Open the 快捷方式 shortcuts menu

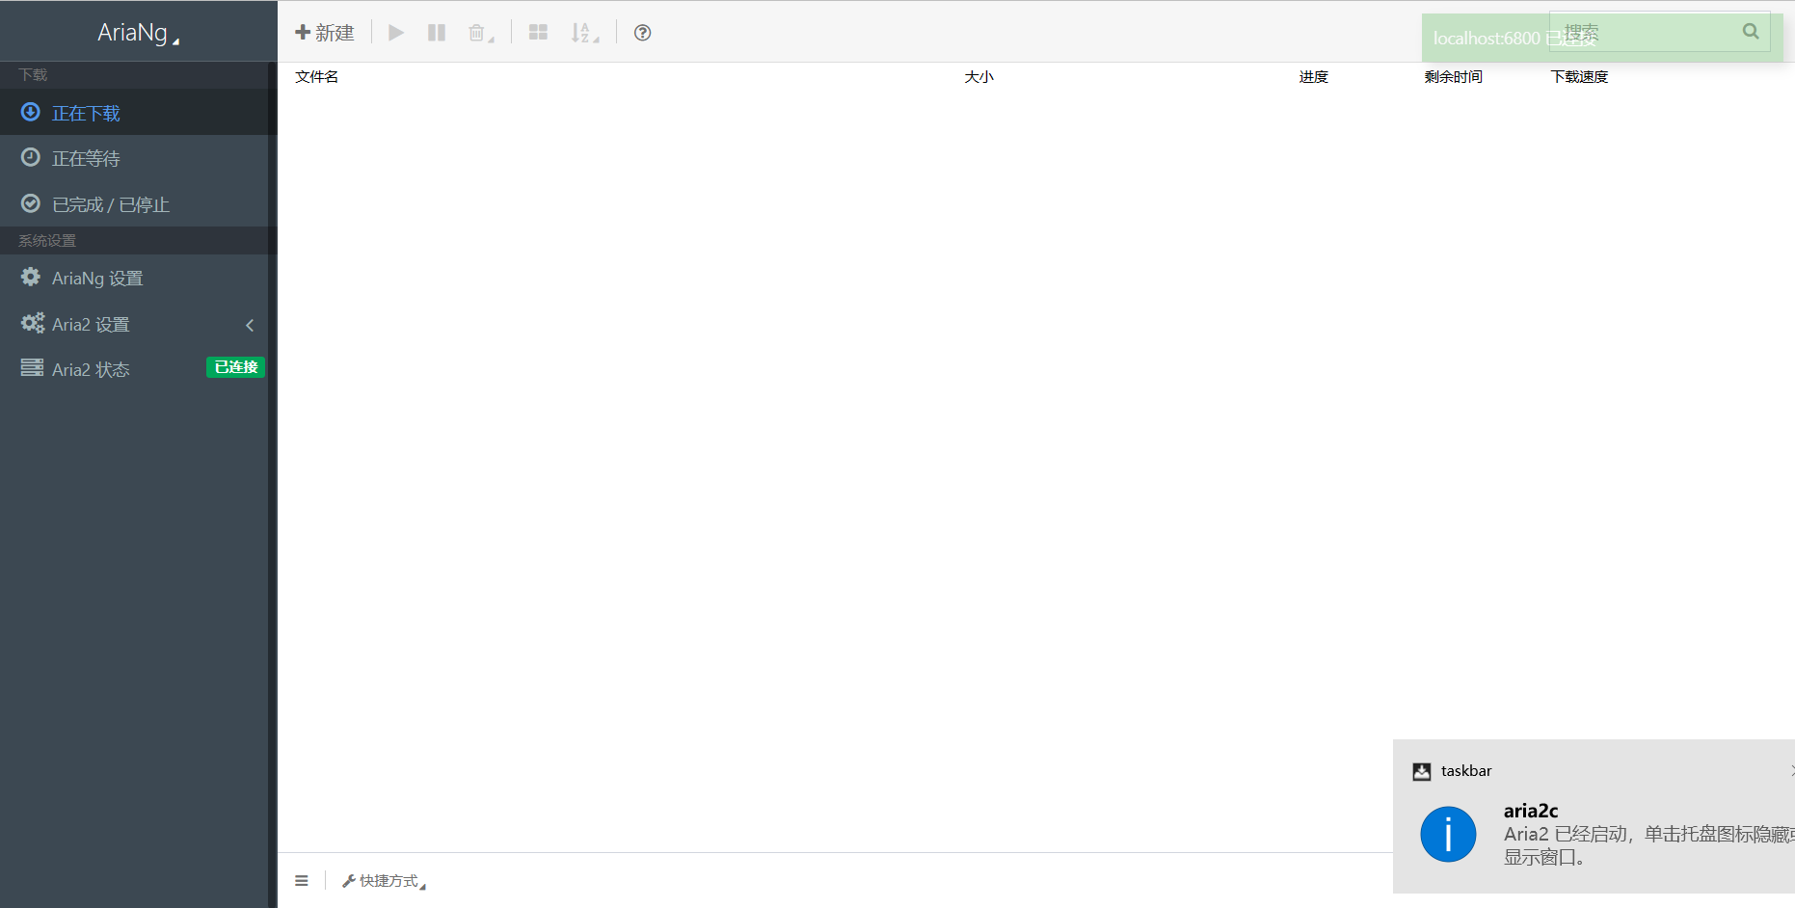pyautogui.click(x=384, y=881)
